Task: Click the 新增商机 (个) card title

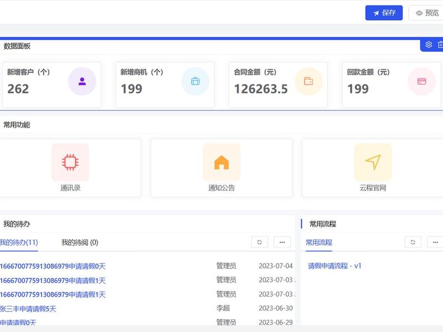Action: click(x=142, y=72)
